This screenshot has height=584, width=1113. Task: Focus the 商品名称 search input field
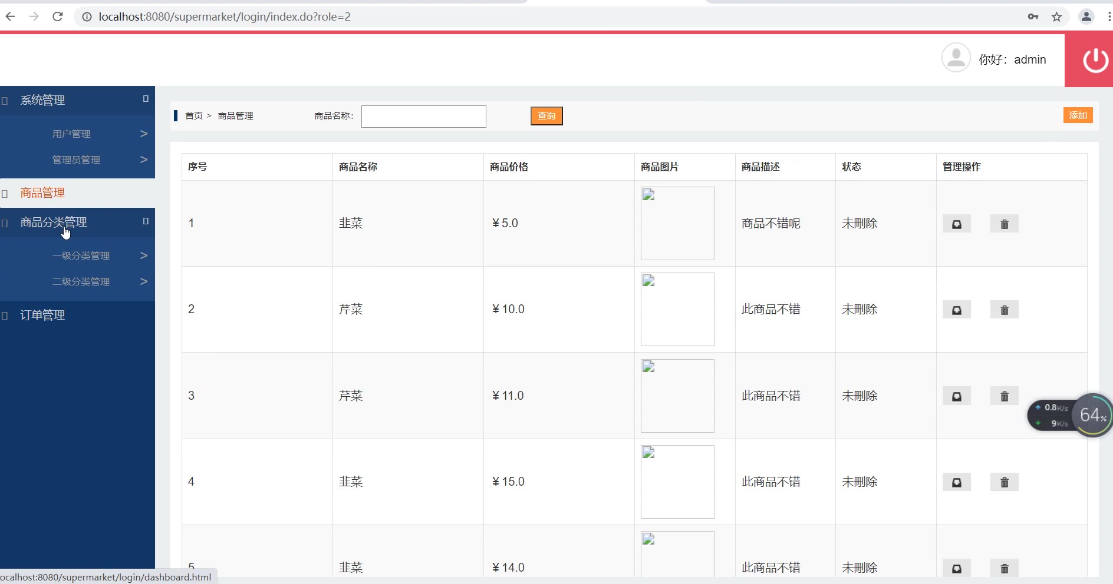pyautogui.click(x=423, y=117)
